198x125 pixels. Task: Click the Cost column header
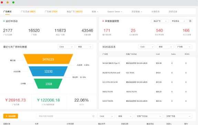click(x=158, y=54)
